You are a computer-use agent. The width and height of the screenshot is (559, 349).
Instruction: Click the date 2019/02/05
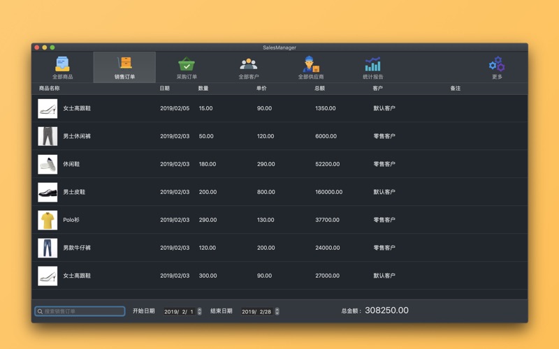pyautogui.click(x=175, y=108)
